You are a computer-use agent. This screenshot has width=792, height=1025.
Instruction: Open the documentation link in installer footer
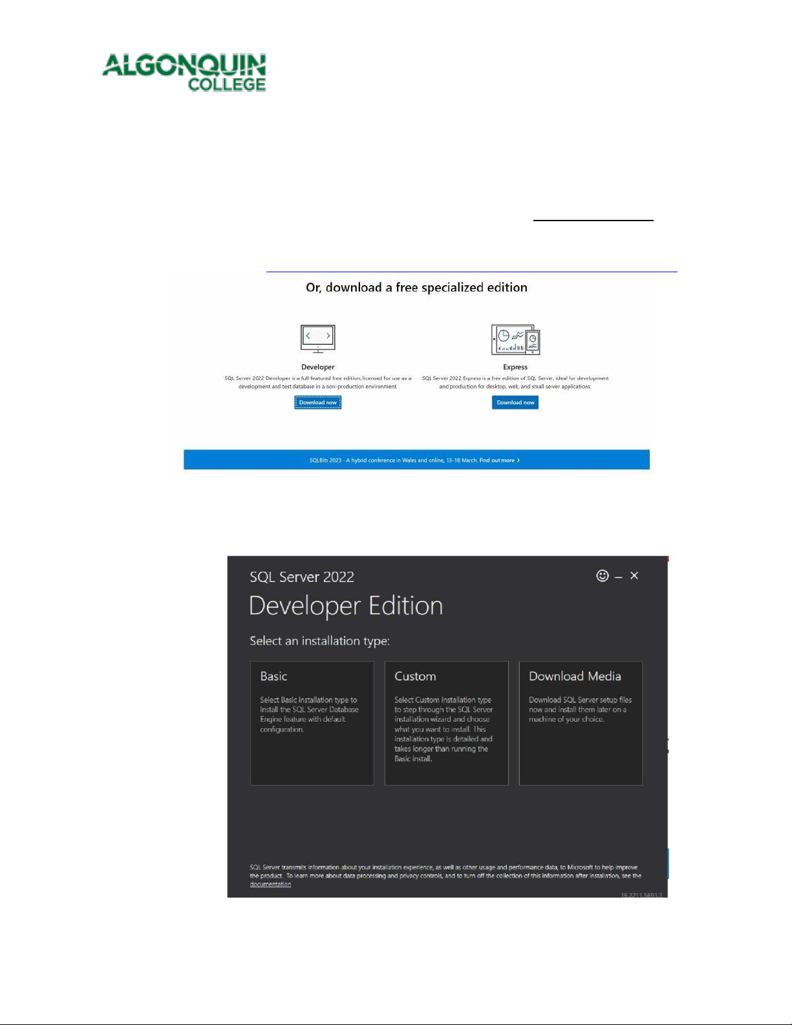coord(270,885)
